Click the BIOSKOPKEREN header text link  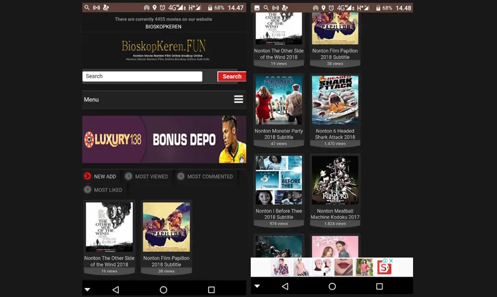163,26
